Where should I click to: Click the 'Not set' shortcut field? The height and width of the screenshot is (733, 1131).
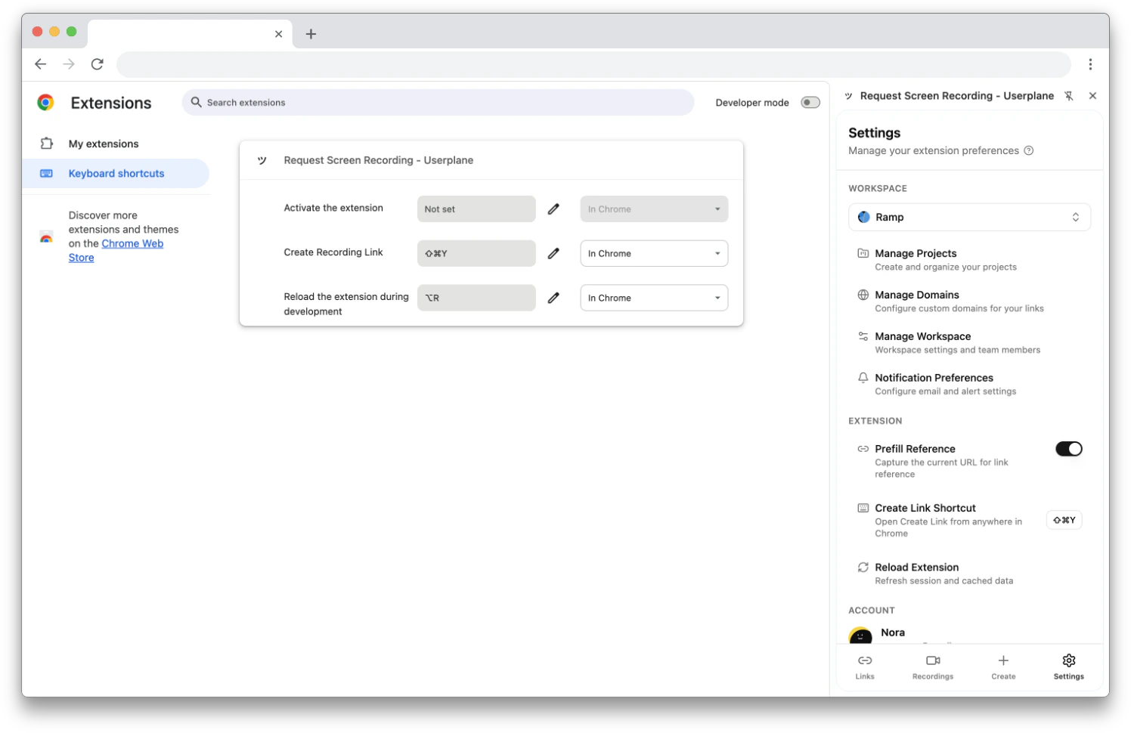click(476, 209)
